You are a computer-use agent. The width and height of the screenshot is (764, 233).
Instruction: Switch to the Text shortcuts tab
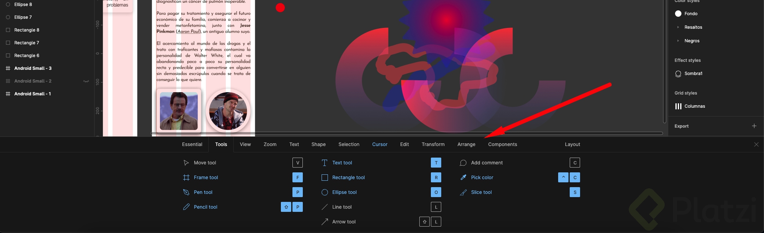294,144
